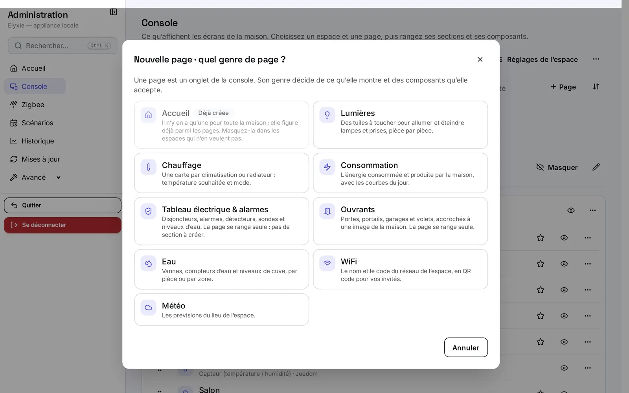Select the Tableau électrique & alarmes shield card
Screen dimensions: 629x393
pyautogui.click(x=221, y=221)
